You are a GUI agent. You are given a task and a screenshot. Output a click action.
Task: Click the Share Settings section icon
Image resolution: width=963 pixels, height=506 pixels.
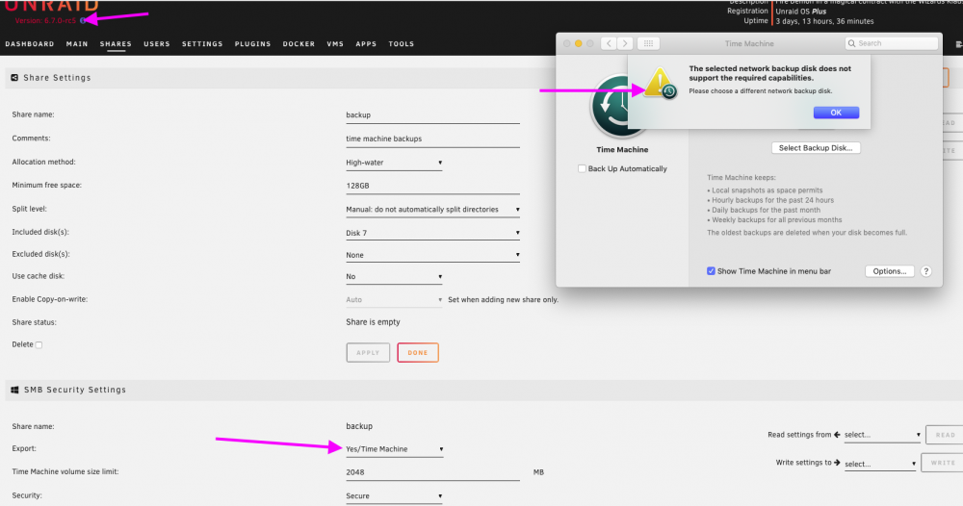(14, 78)
